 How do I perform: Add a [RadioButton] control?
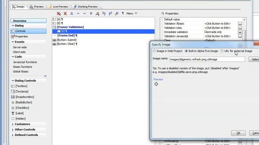pos(21,102)
